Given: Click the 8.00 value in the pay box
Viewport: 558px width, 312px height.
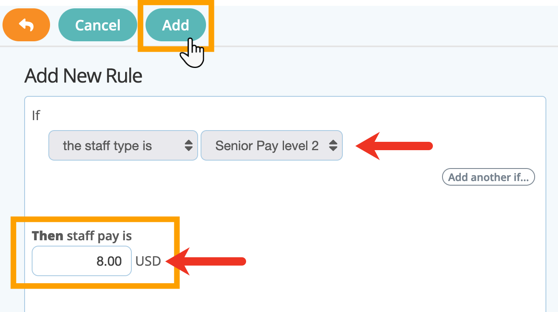Looking at the screenshot, I should click(x=109, y=262).
